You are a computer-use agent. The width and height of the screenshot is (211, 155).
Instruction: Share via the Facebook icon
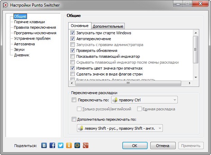(52, 145)
